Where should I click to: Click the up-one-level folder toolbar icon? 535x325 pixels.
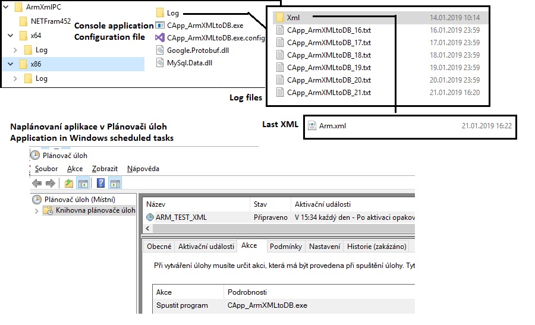click(x=69, y=183)
